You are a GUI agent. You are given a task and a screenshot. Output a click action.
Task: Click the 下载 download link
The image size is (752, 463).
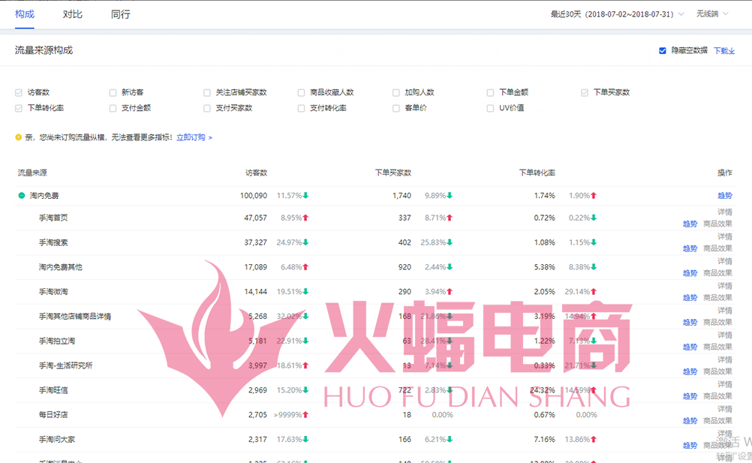(x=724, y=50)
